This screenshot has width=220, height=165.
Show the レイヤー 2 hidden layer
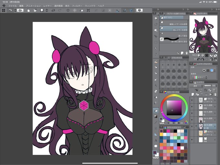(192, 133)
